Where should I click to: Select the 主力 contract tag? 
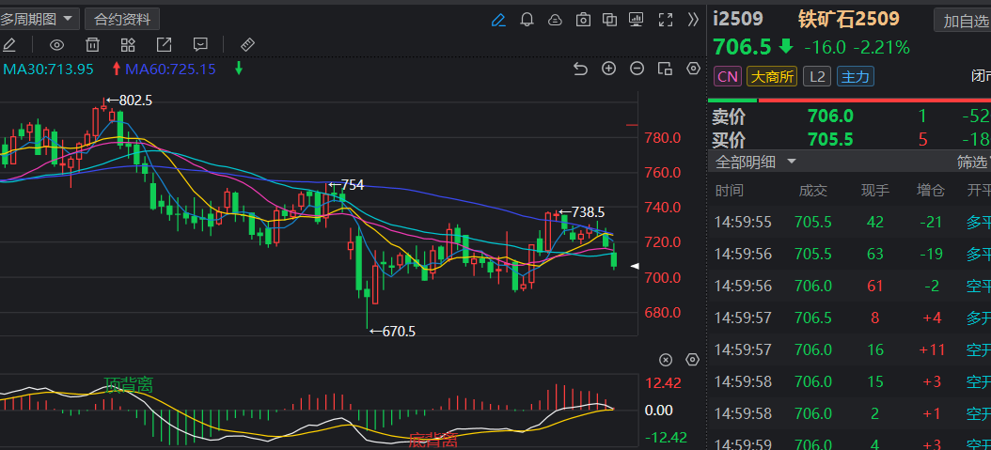pos(856,77)
